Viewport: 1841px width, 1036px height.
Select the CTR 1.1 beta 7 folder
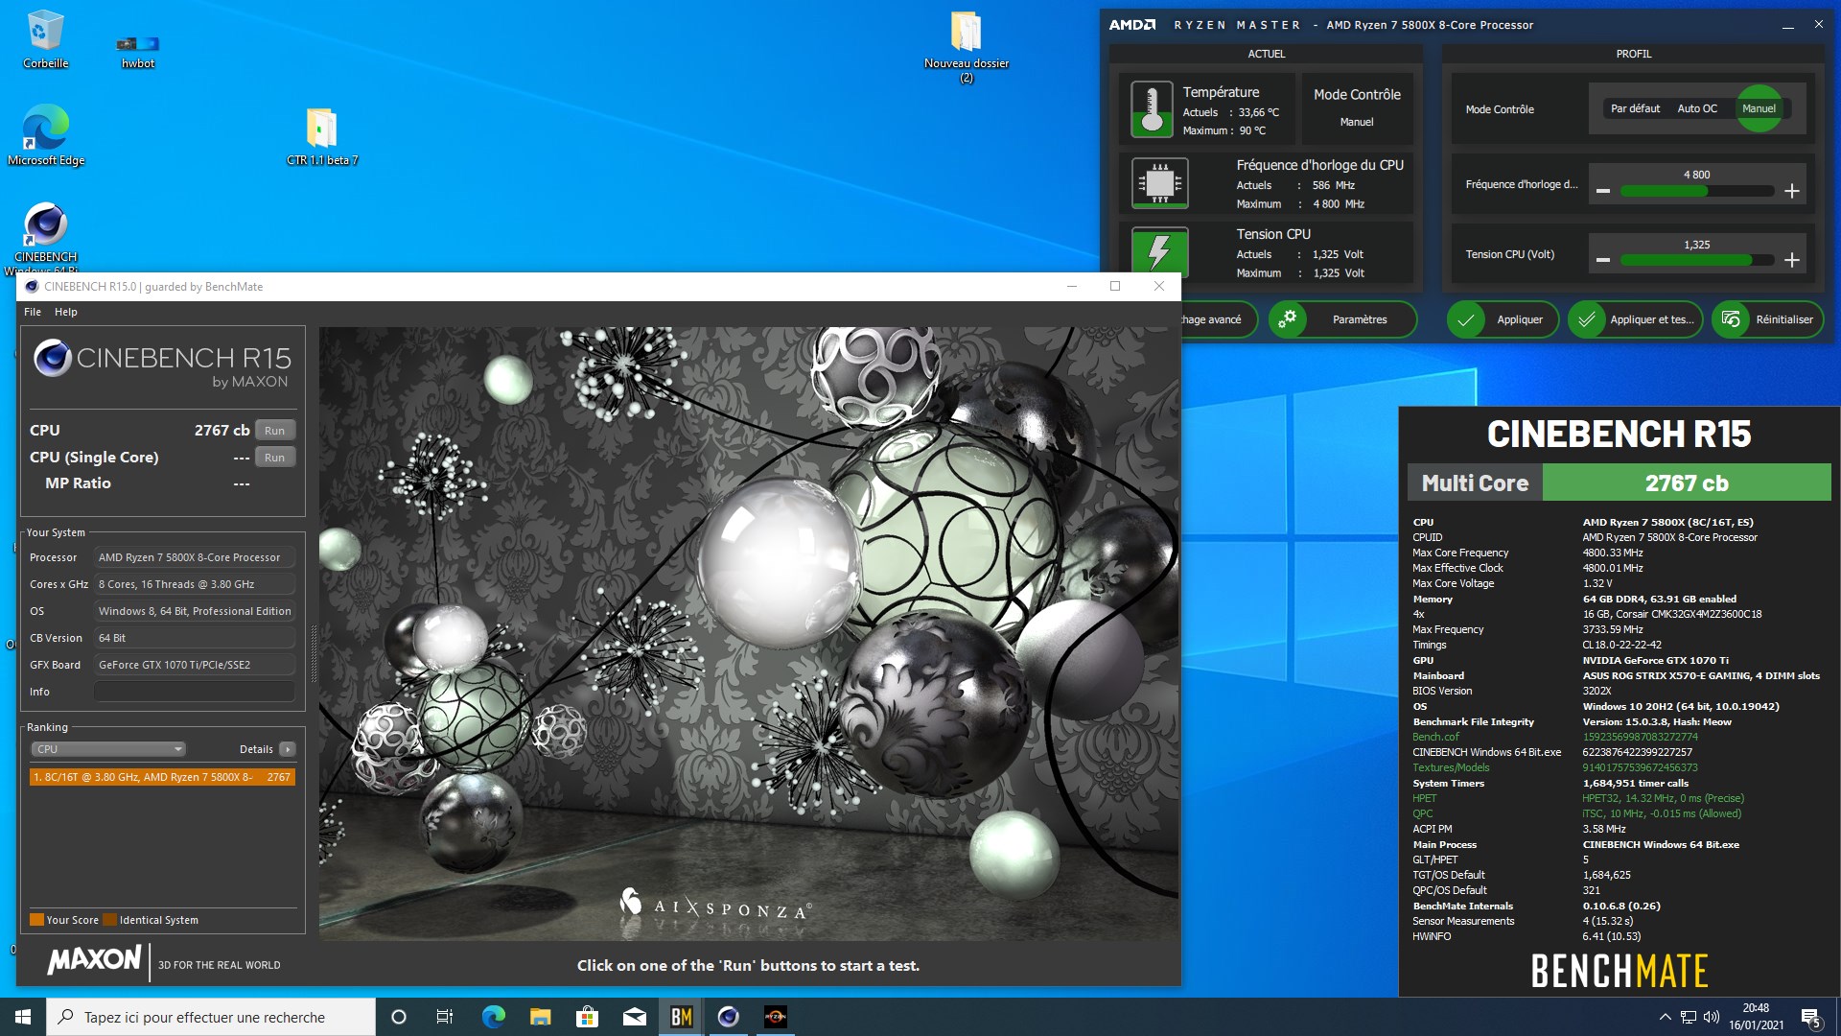322,135
